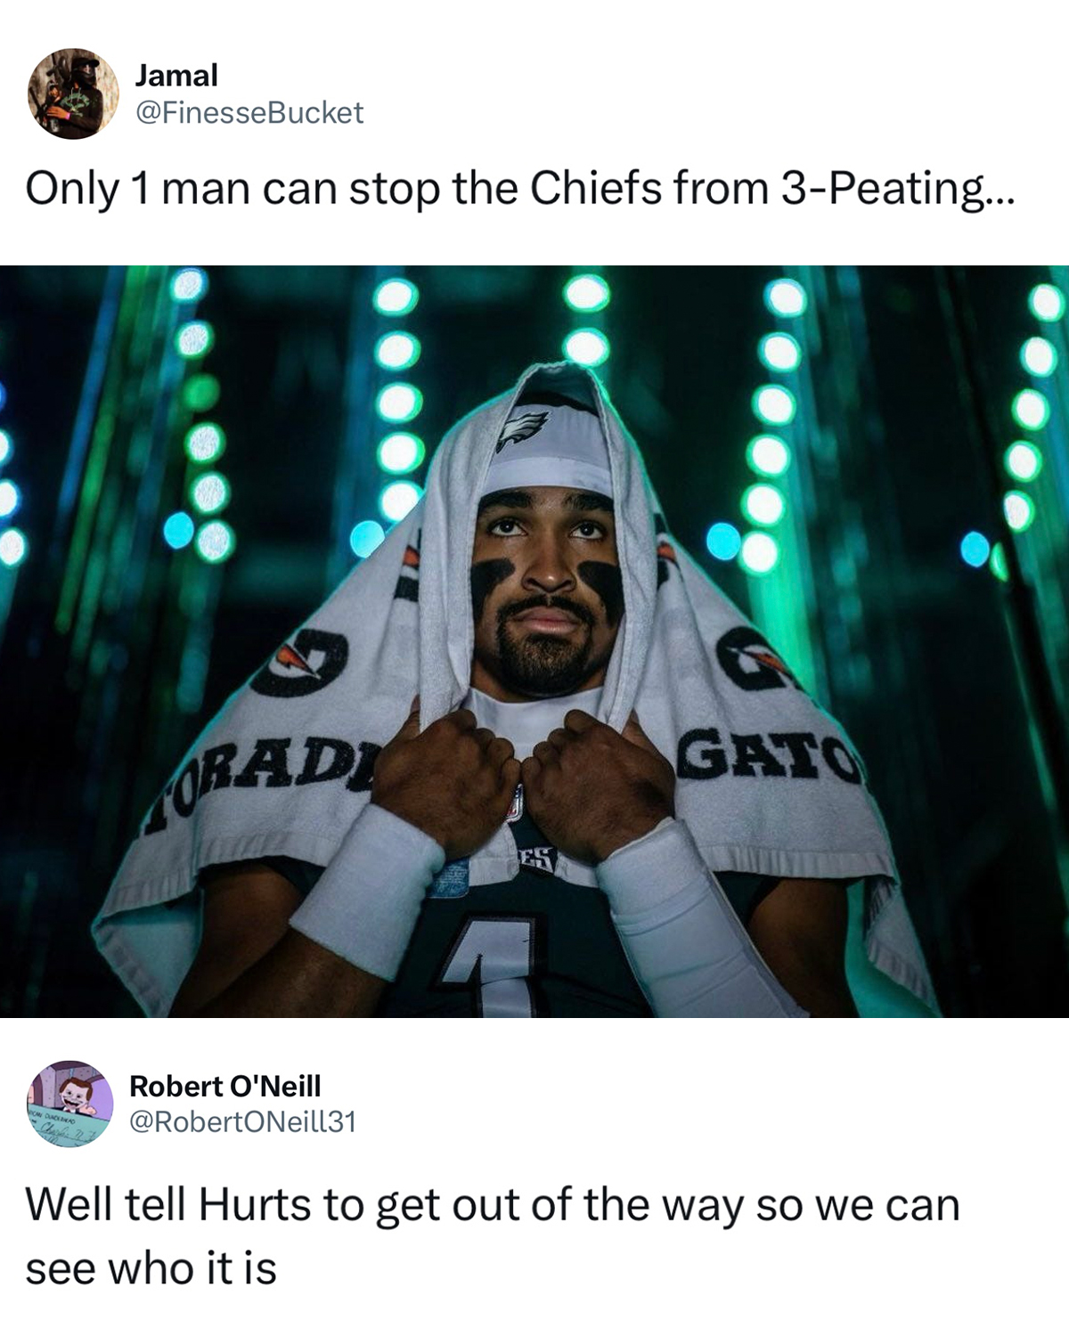Open the @RobertONeill31 handle link

click(x=243, y=1121)
